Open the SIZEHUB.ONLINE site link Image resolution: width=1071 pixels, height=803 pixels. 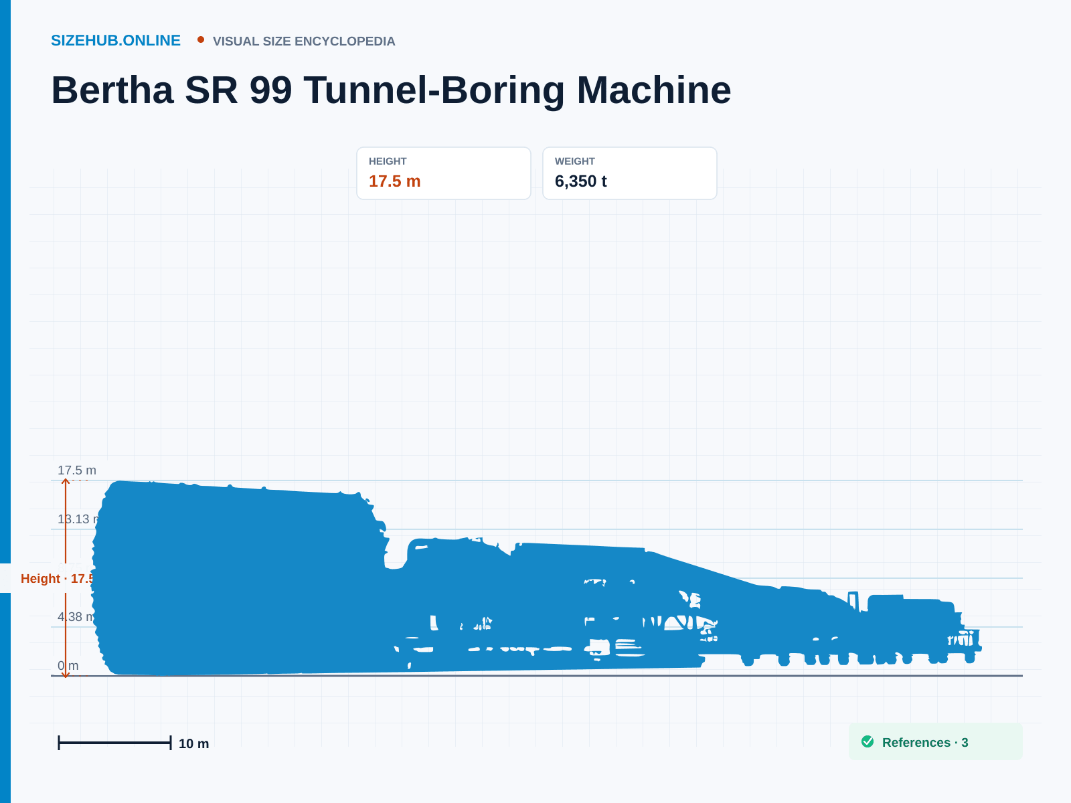pyautogui.click(x=116, y=41)
